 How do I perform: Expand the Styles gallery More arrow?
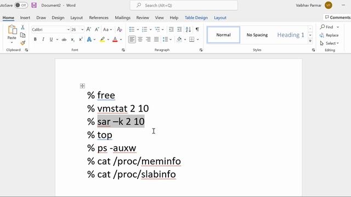click(x=310, y=41)
